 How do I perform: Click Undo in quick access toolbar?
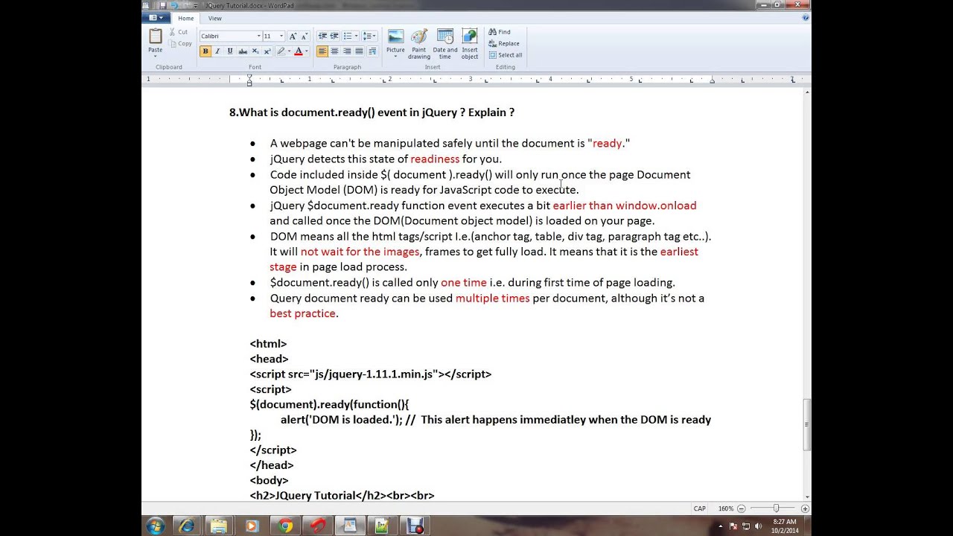coord(173,5)
